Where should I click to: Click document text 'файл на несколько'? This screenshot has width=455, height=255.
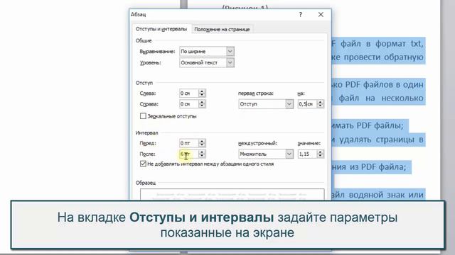click(381, 98)
